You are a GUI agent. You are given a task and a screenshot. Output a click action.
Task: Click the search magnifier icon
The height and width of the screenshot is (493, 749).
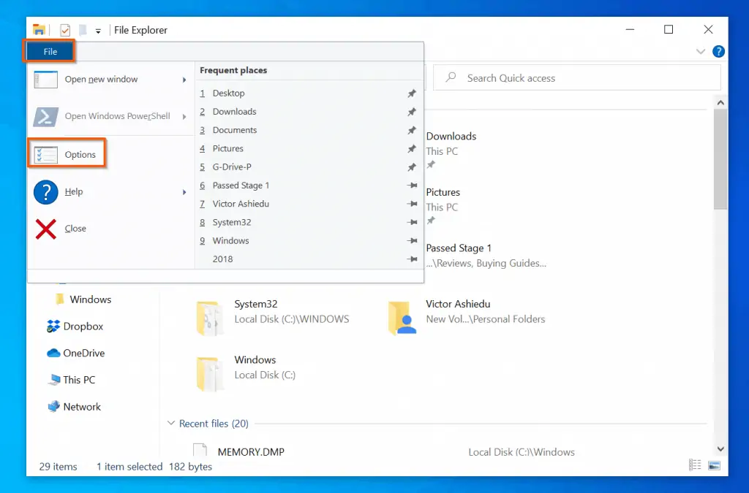tap(451, 77)
